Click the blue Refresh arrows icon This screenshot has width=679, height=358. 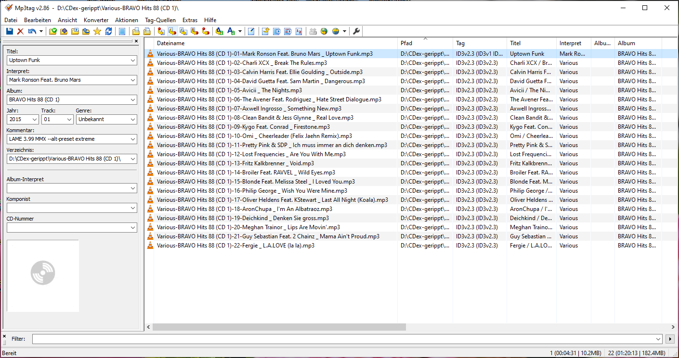pyautogui.click(x=108, y=31)
